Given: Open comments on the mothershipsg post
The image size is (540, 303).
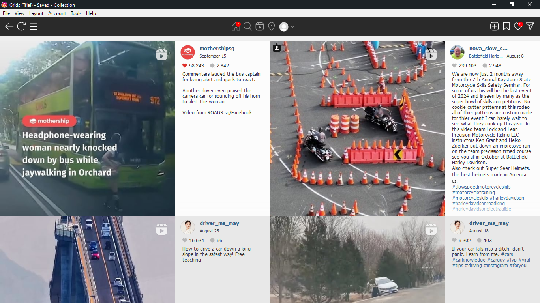Looking at the screenshot, I should [x=212, y=65].
